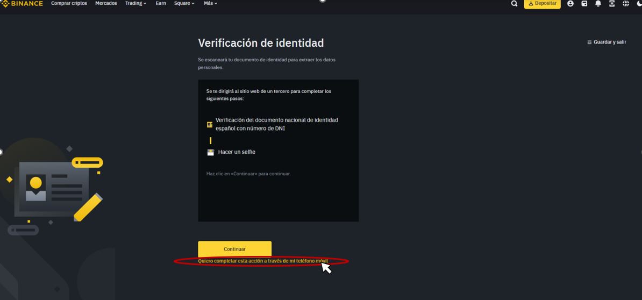
Task: Expand the Square dropdown menu
Action: (x=184, y=4)
